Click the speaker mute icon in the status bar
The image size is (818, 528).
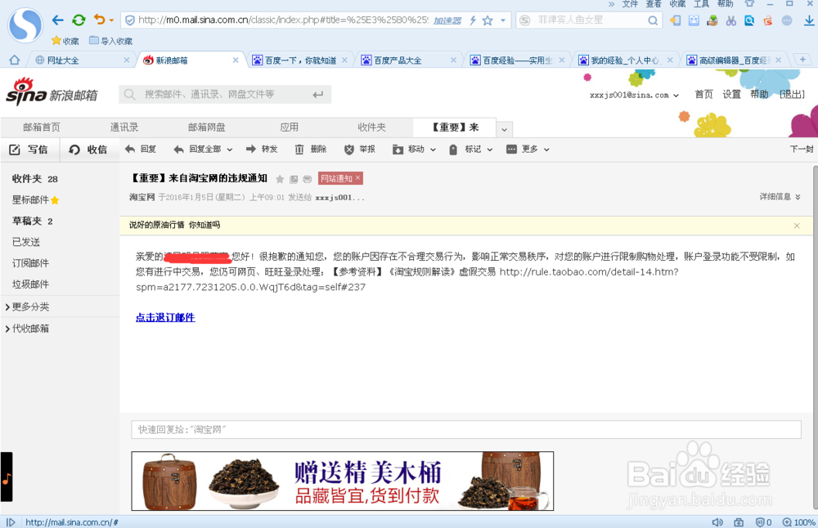[717, 522]
